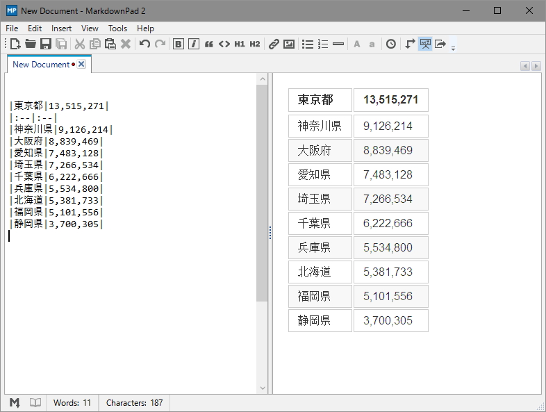Click the 東京都 header cell in preview

320,100
